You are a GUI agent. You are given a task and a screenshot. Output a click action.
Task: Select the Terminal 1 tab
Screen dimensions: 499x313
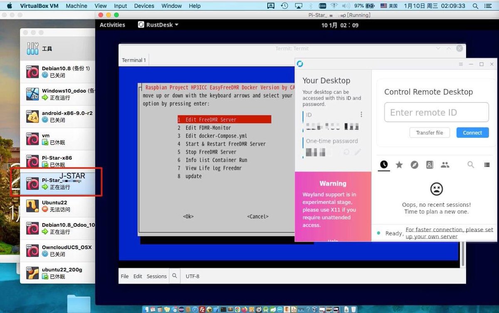click(x=133, y=60)
